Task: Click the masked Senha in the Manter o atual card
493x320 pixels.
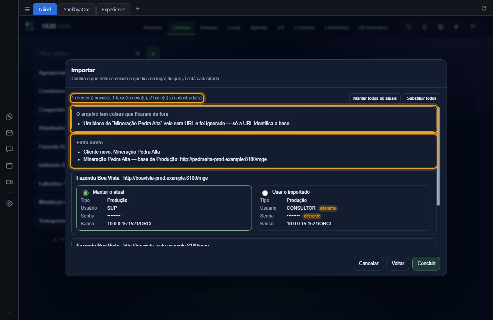Action: (113, 216)
